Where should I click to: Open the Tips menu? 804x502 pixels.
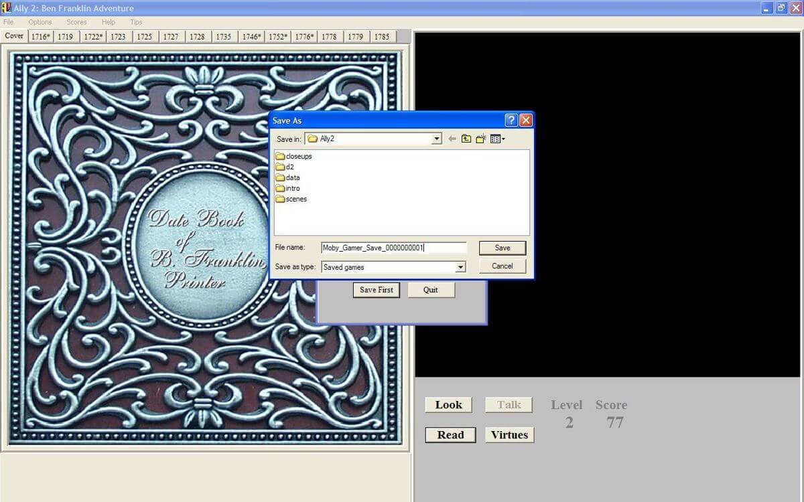[x=136, y=22]
